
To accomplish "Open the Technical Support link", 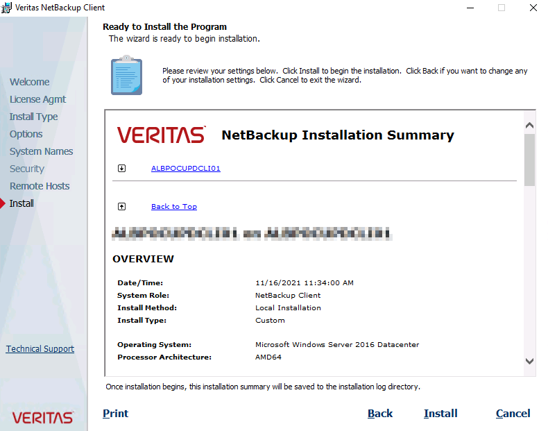I will pos(40,349).
